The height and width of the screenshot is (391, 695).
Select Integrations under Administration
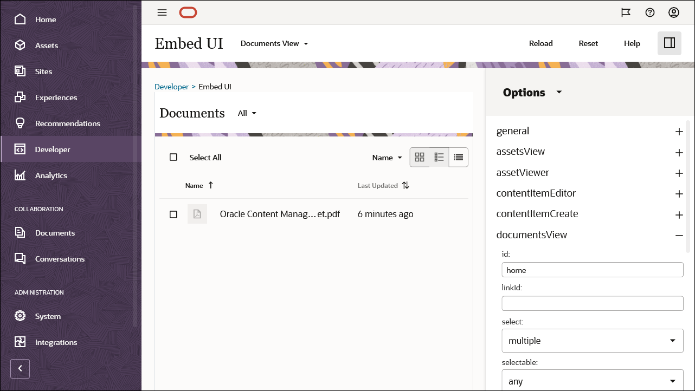pos(56,342)
